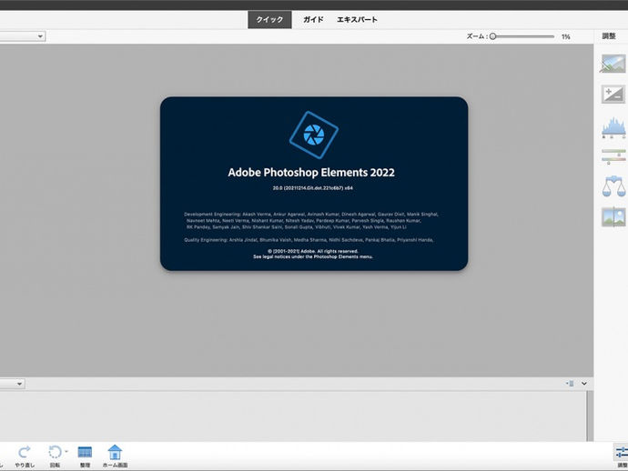Click the photo bin options list icon
This screenshot has width=628, height=471.
click(570, 384)
